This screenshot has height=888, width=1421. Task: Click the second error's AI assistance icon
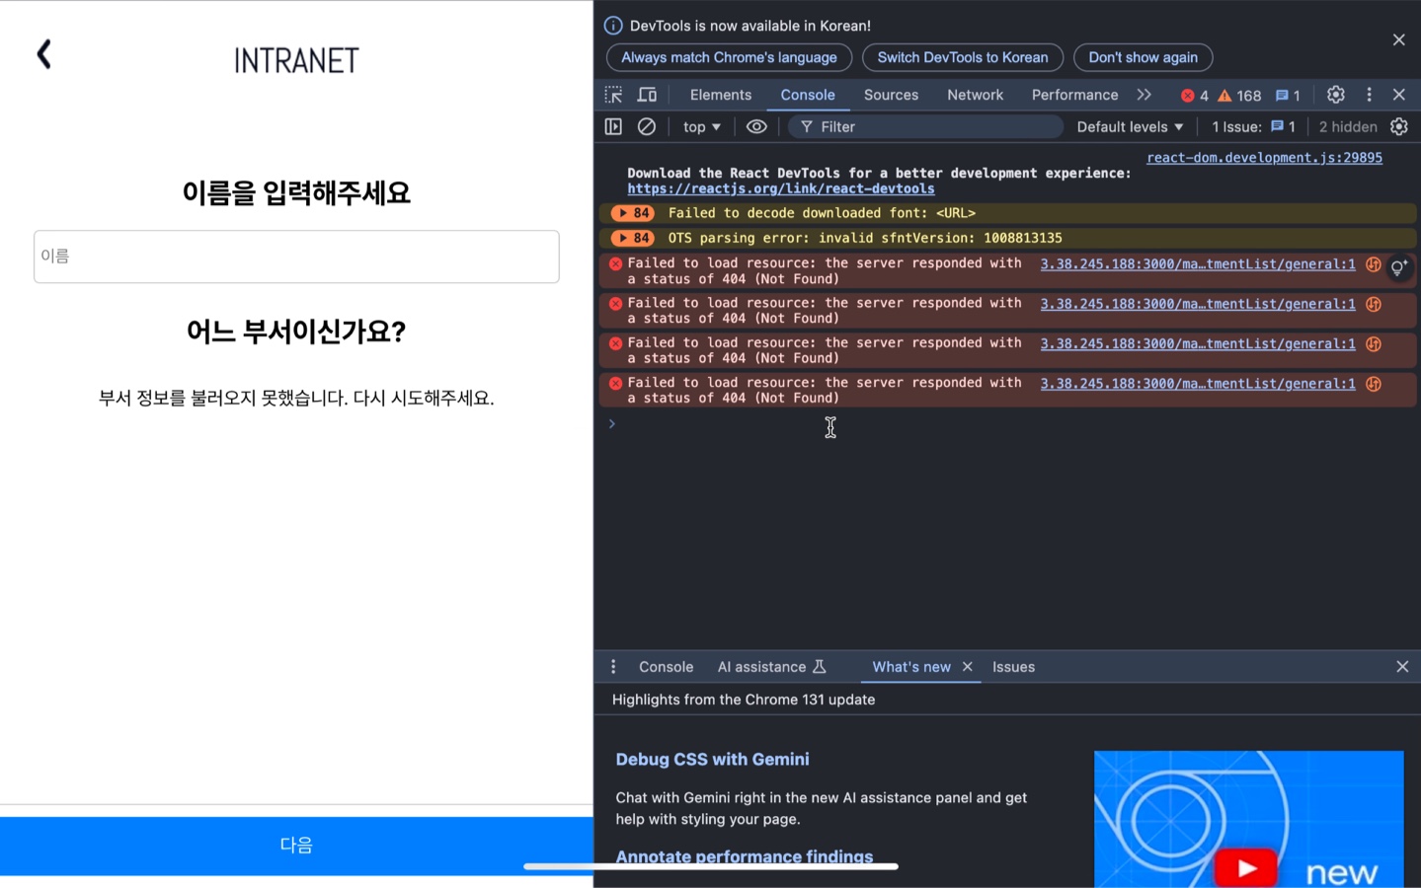tap(1373, 304)
